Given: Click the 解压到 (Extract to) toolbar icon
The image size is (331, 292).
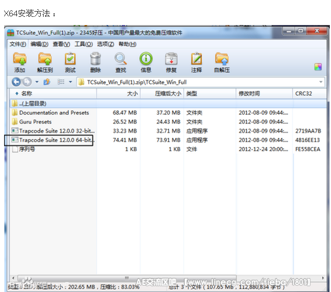Looking at the screenshot, I should pos(45,59).
